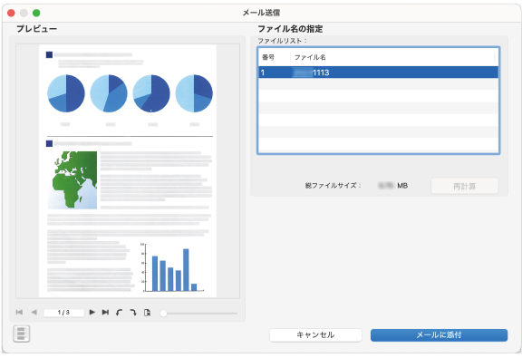The image size is (522, 358).
Task: Rotate the preview page clockwise
Action: tap(133, 313)
